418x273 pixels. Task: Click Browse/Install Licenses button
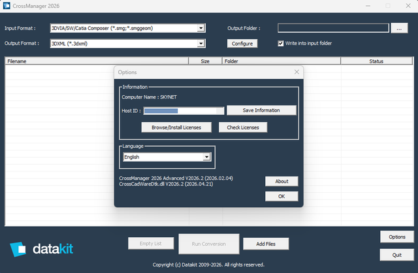click(176, 127)
